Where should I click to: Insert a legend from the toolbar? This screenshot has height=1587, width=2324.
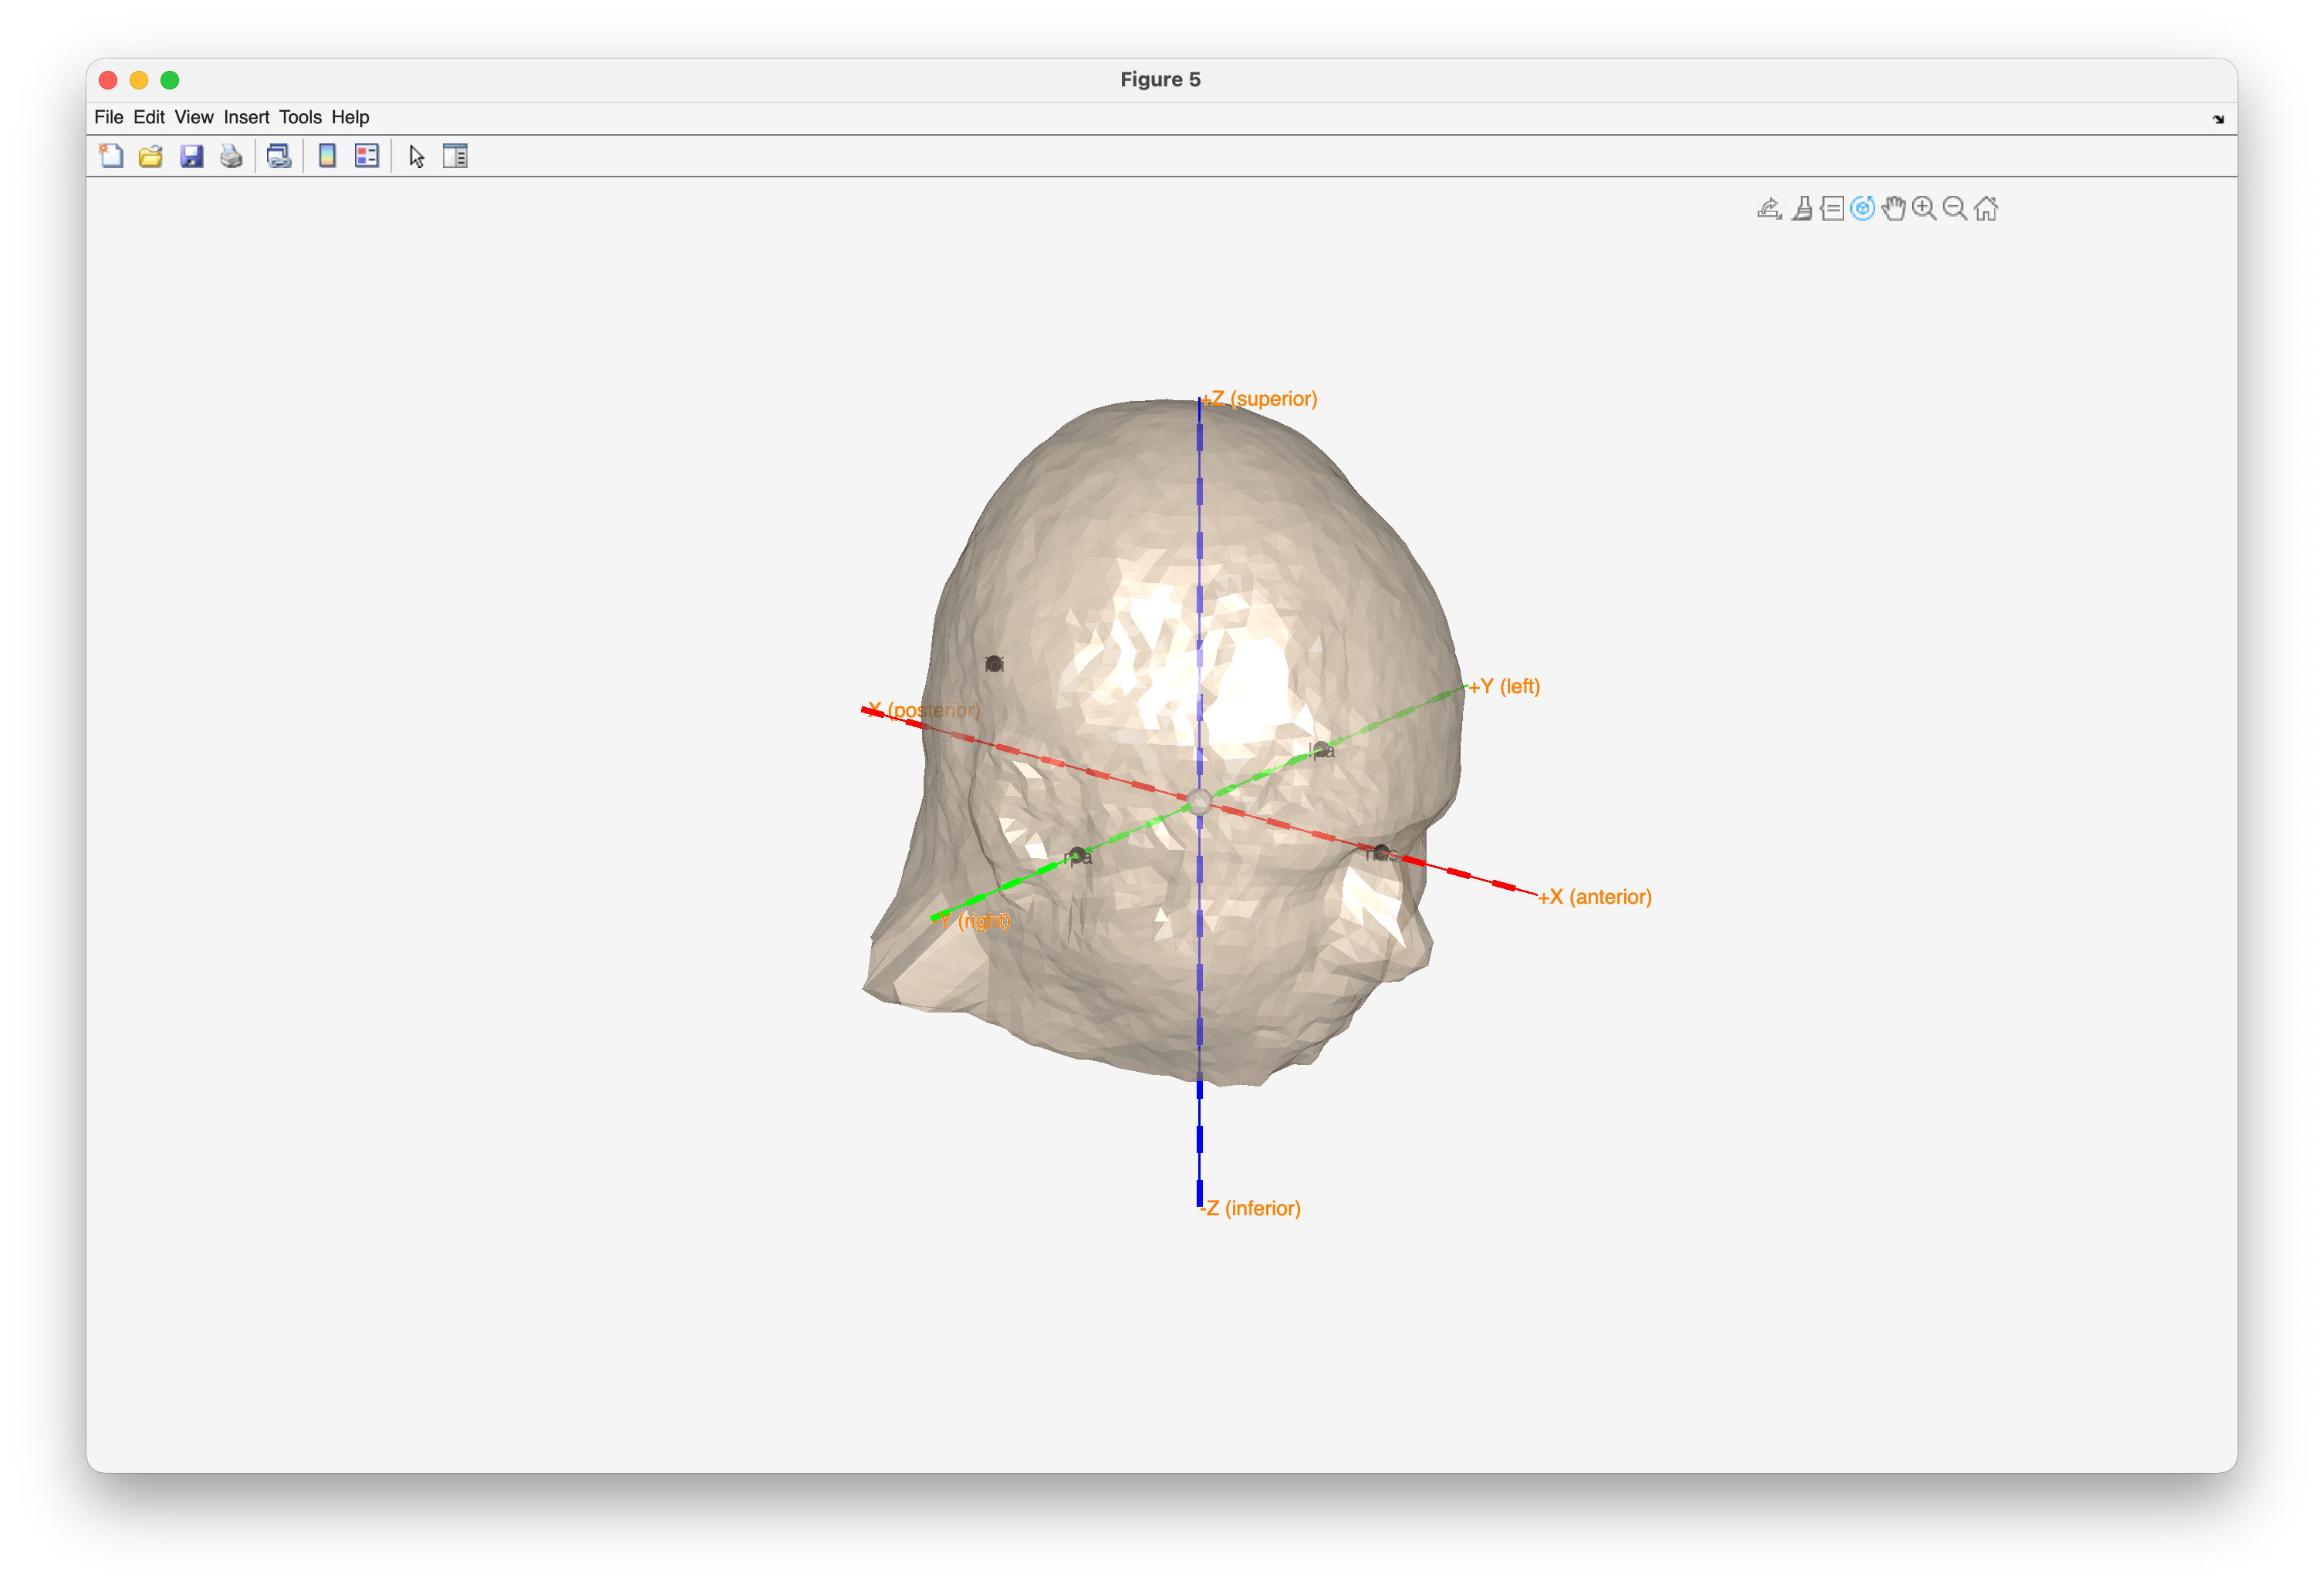pyautogui.click(x=367, y=156)
